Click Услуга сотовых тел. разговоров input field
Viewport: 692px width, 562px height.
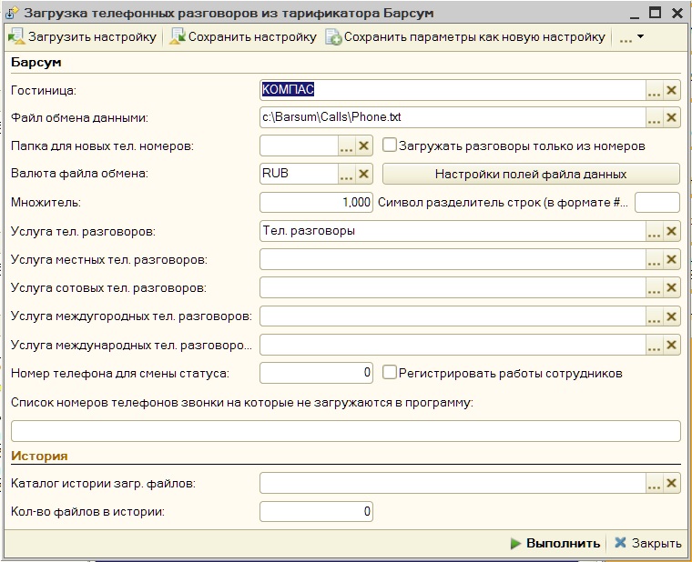coord(453,288)
